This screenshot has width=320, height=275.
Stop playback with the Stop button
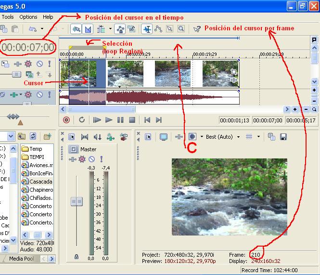(132, 120)
